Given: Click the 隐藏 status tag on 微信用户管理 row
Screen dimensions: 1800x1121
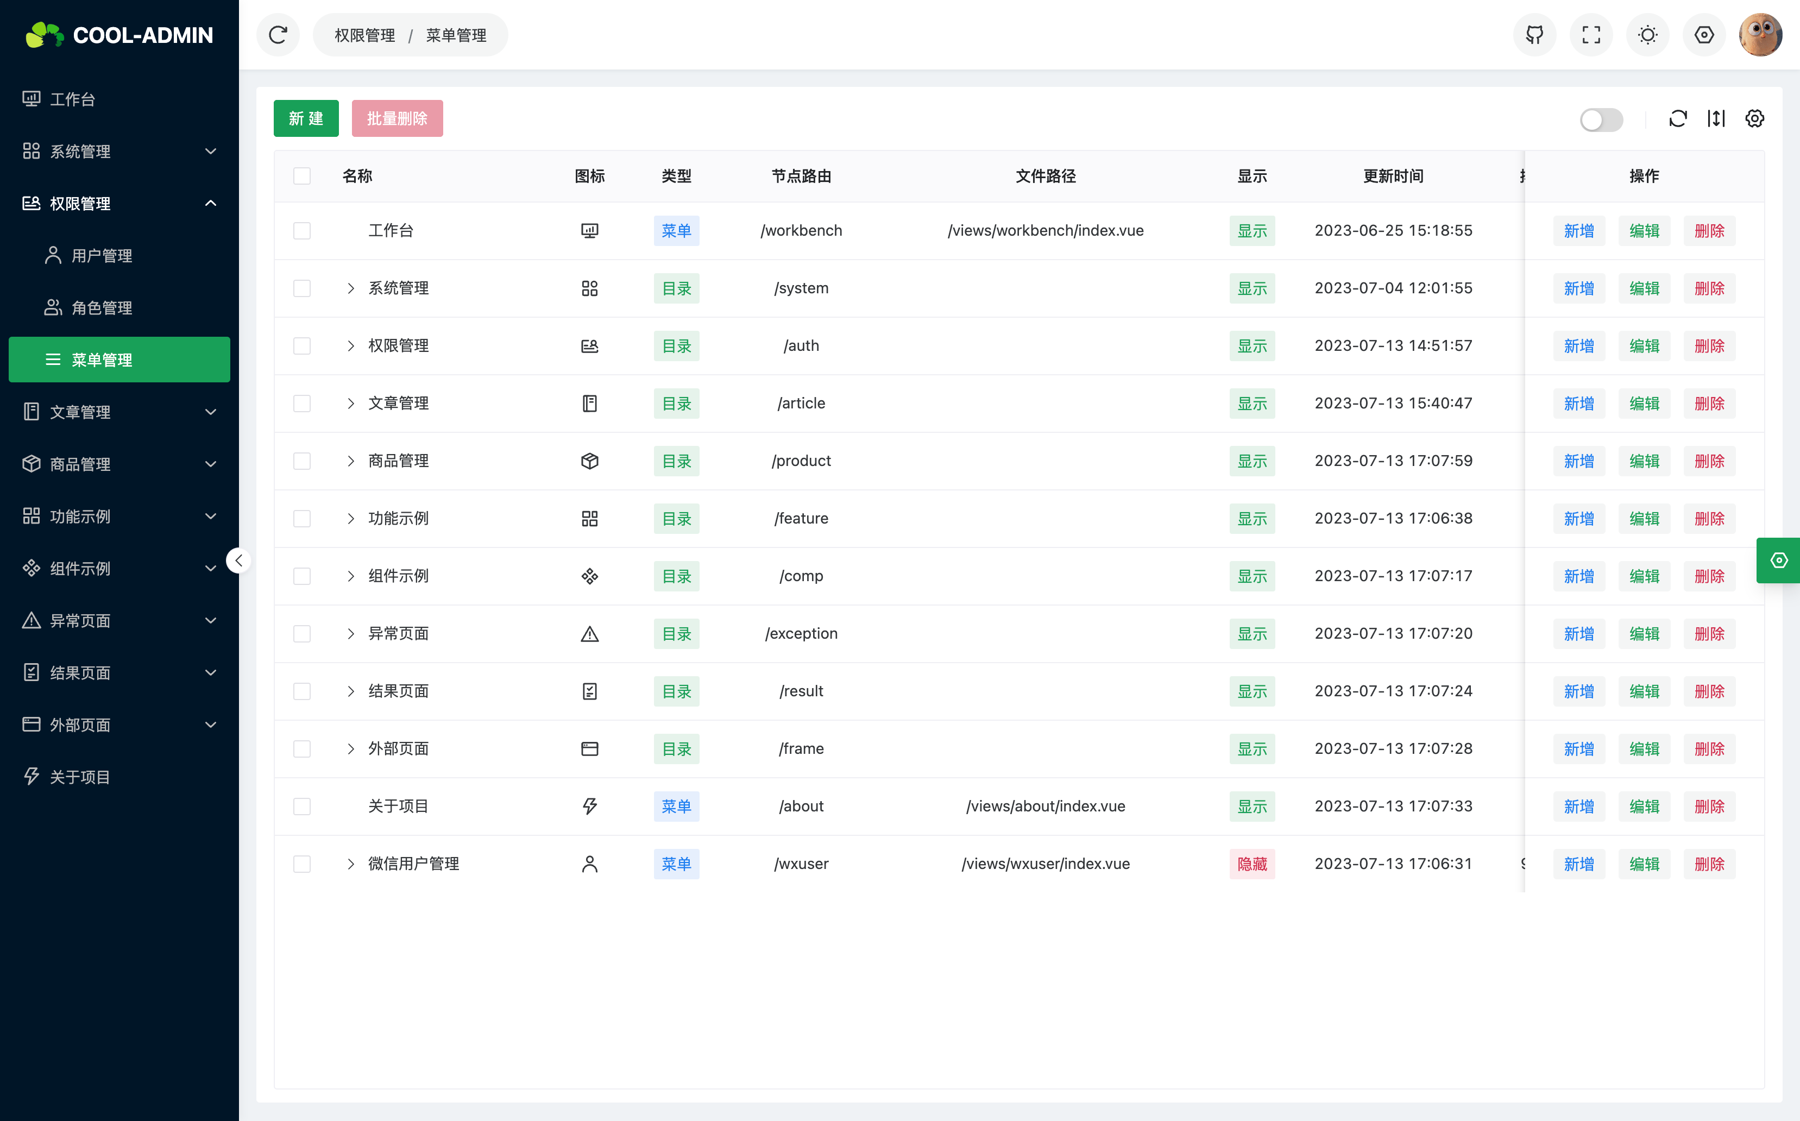Looking at the screenshot, I should click(1252, 864).
